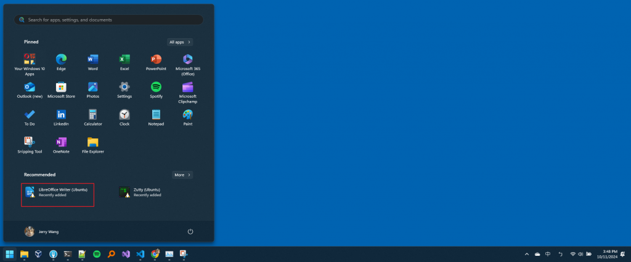Viewport: 631px width, 262px height.
Task: Open Spotify from pinned apps
Action: [x=156, y=90]
